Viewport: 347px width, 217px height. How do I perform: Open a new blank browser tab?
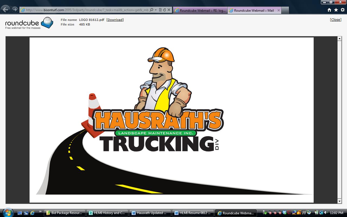pyautogui.click(x=285, y=10)
